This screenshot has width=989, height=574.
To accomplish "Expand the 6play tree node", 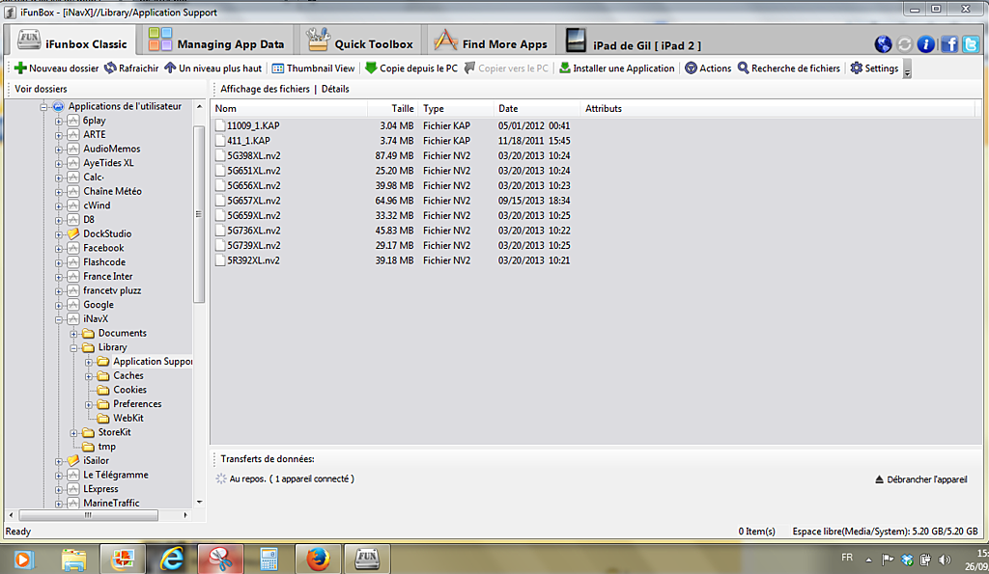I will pos(59,121).
